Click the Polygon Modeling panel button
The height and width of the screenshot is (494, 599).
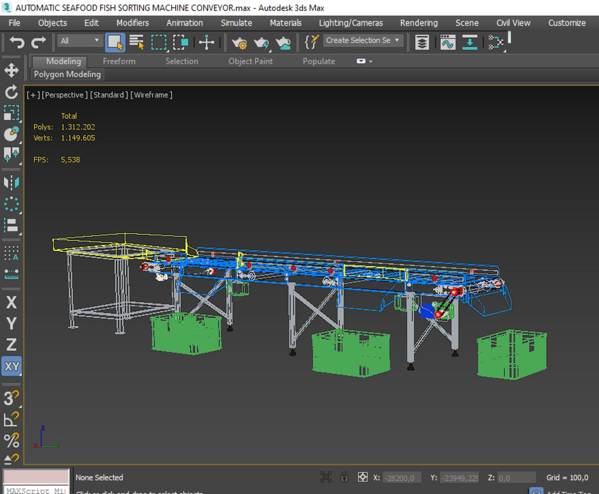67,74
